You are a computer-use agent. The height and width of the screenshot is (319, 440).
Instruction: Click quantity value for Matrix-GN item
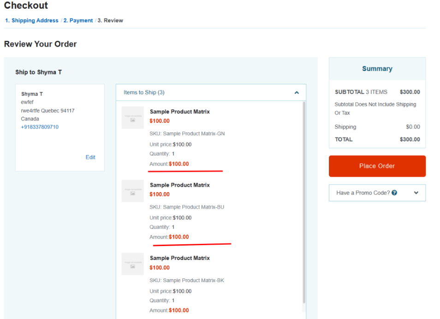pos(173,154)
